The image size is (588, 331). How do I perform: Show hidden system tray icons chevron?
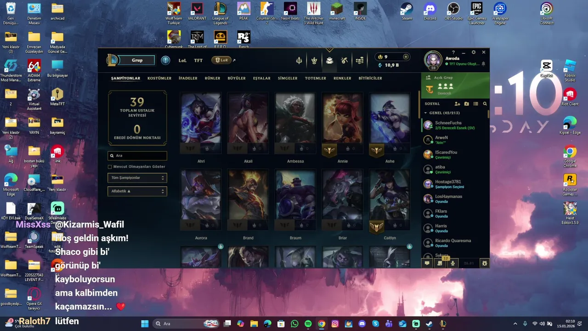coord(515,324)
